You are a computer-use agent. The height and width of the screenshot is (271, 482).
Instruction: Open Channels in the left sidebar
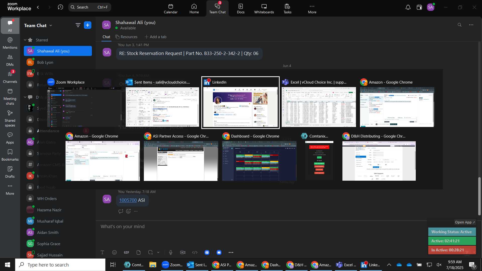click(x=10, y=77)
